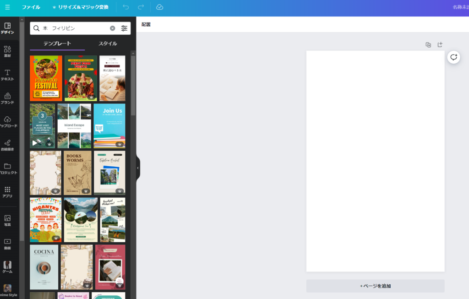Click the ページを追加 button
469x299 pixels.
coord(375,286)
